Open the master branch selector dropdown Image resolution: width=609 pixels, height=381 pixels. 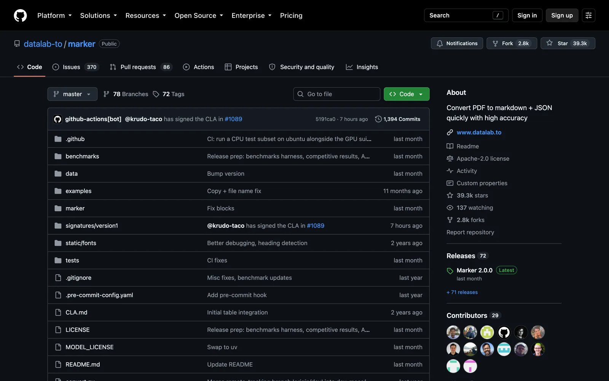[x=72, y=94]
